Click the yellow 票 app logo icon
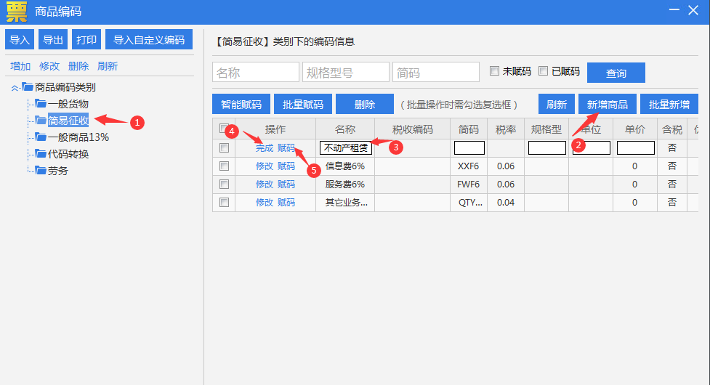This screenshot has width=710, height=385. [x=17, y=12]
